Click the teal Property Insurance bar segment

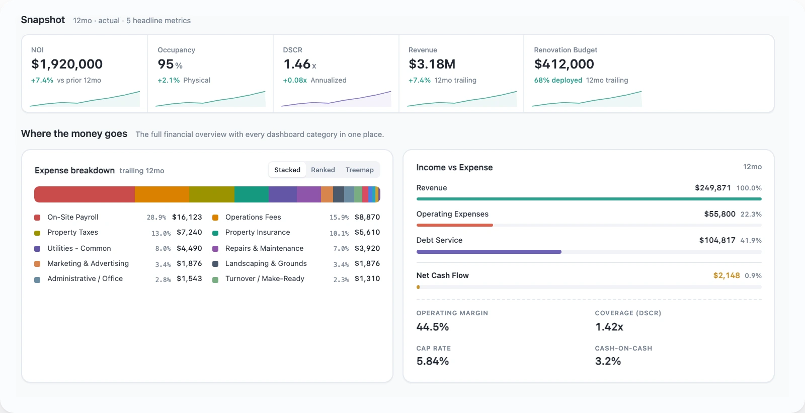tap(252, 194)
